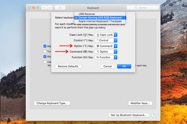Minimize the Keyboard window with yellow button

click(34, 8)
